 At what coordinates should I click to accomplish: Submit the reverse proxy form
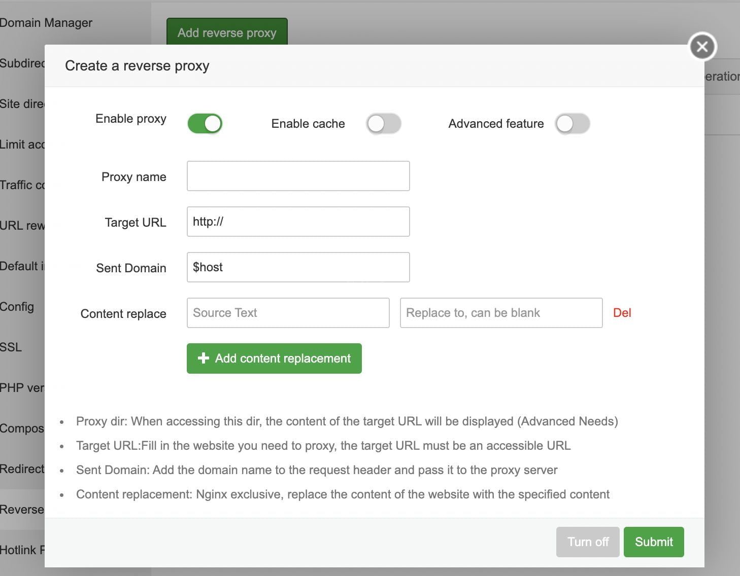coord(654,542)
